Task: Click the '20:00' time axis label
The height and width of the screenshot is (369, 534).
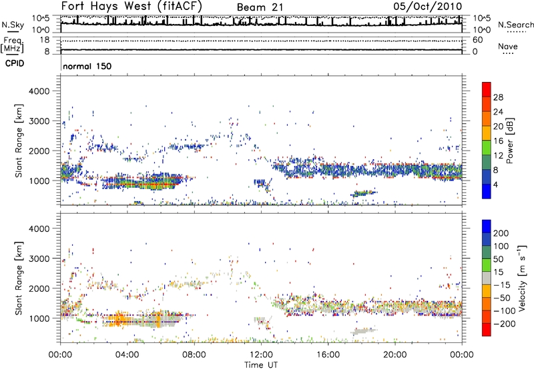Action: (394, 355)
